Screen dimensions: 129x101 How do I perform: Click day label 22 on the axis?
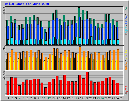click(87, 98)
